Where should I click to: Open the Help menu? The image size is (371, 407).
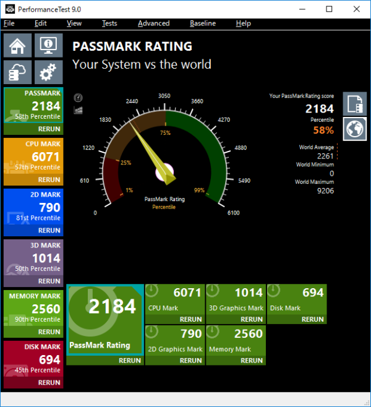[x=244, y=24]
